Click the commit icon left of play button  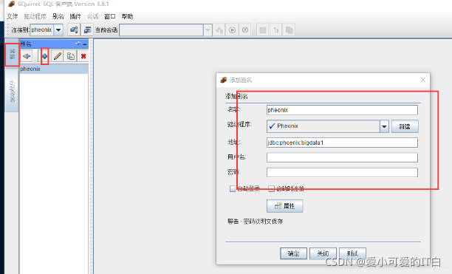coord(219,30)
